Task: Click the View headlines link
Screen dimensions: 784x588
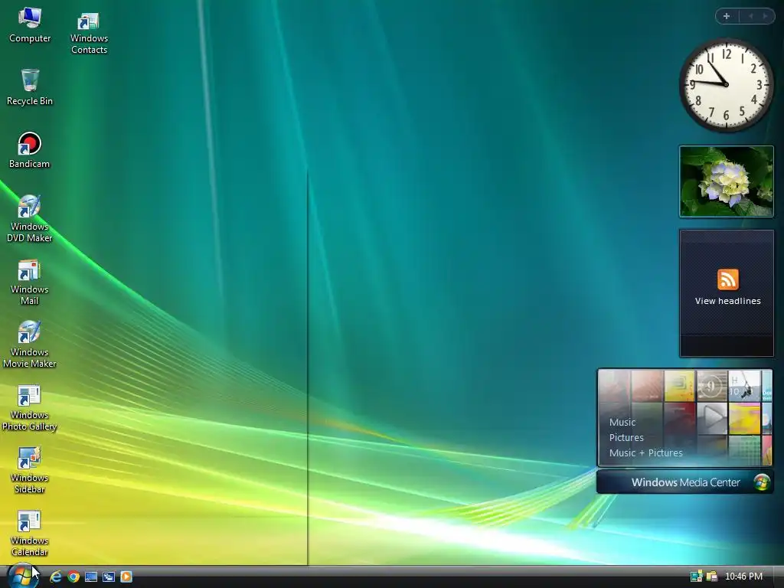Action: pyautogui.click(x=727, y=301)
